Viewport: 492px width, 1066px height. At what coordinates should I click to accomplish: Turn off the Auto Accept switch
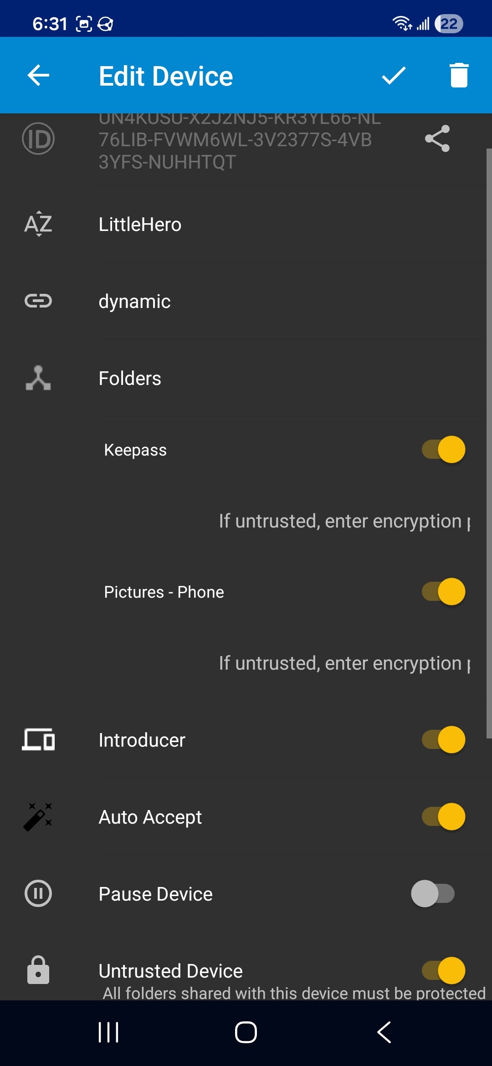tap(443, 816)
